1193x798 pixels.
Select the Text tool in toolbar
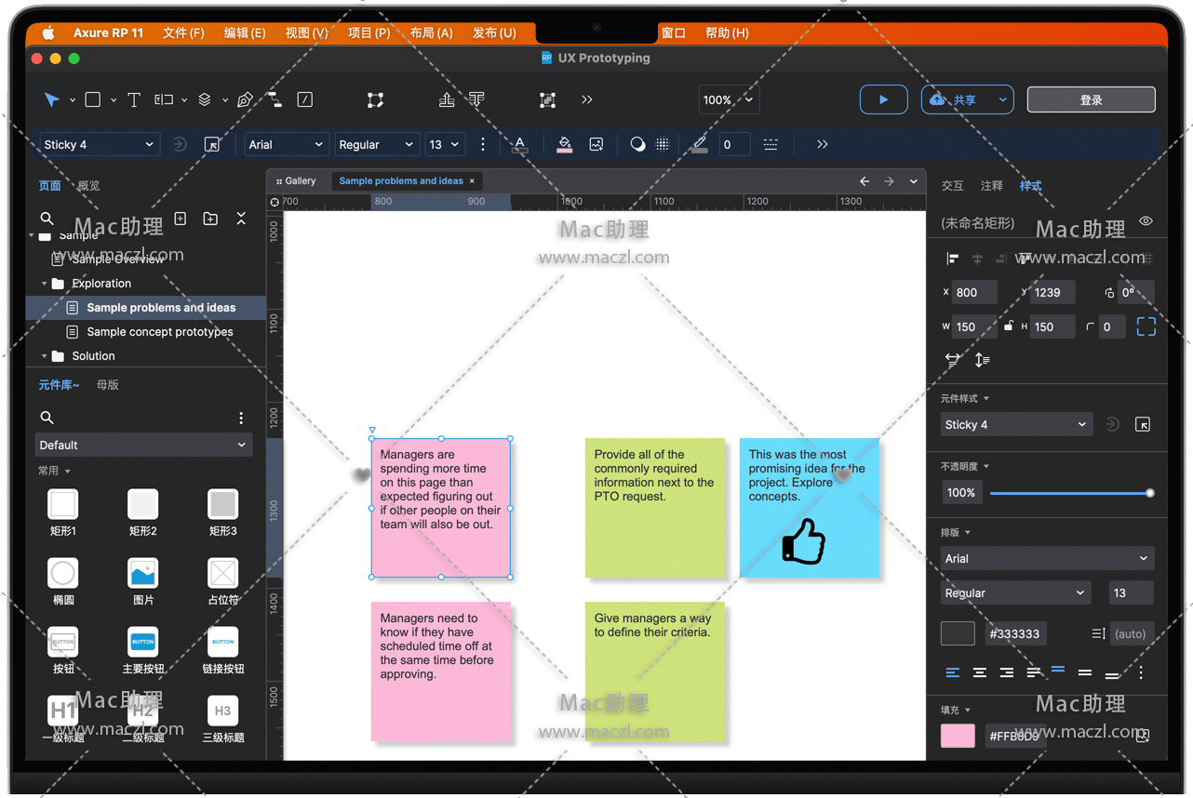(x=134, y=100)
